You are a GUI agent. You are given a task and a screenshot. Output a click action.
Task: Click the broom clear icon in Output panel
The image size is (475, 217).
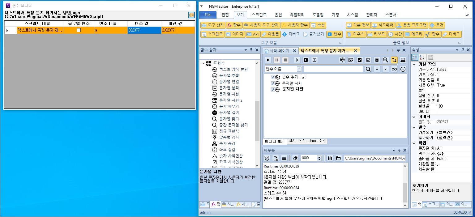coord(267,158)
